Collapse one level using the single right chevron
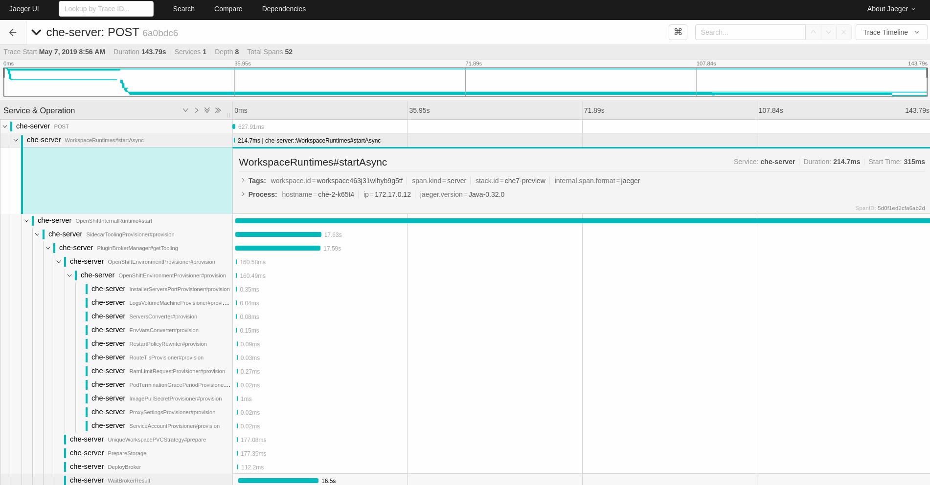Screen dimensions: 930x485 196,110
